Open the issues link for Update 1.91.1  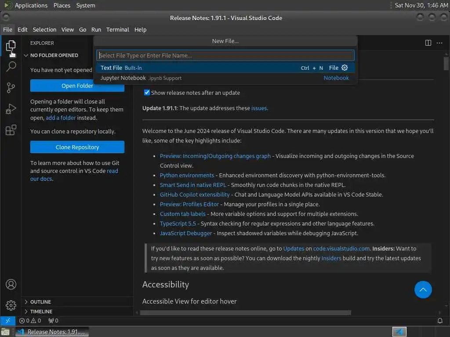(259, 108)
